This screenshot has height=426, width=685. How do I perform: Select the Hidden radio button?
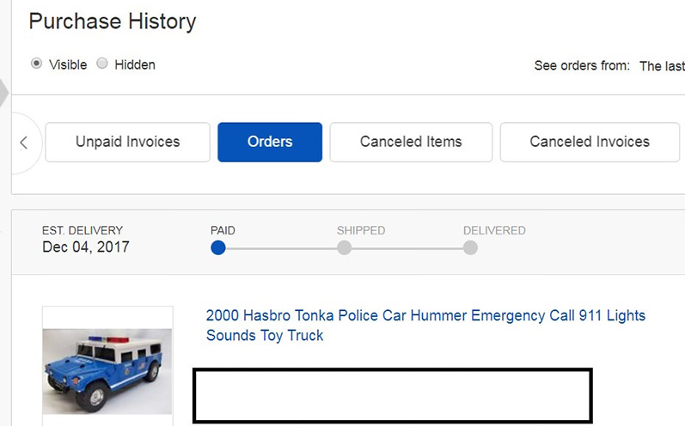(101, 64)
